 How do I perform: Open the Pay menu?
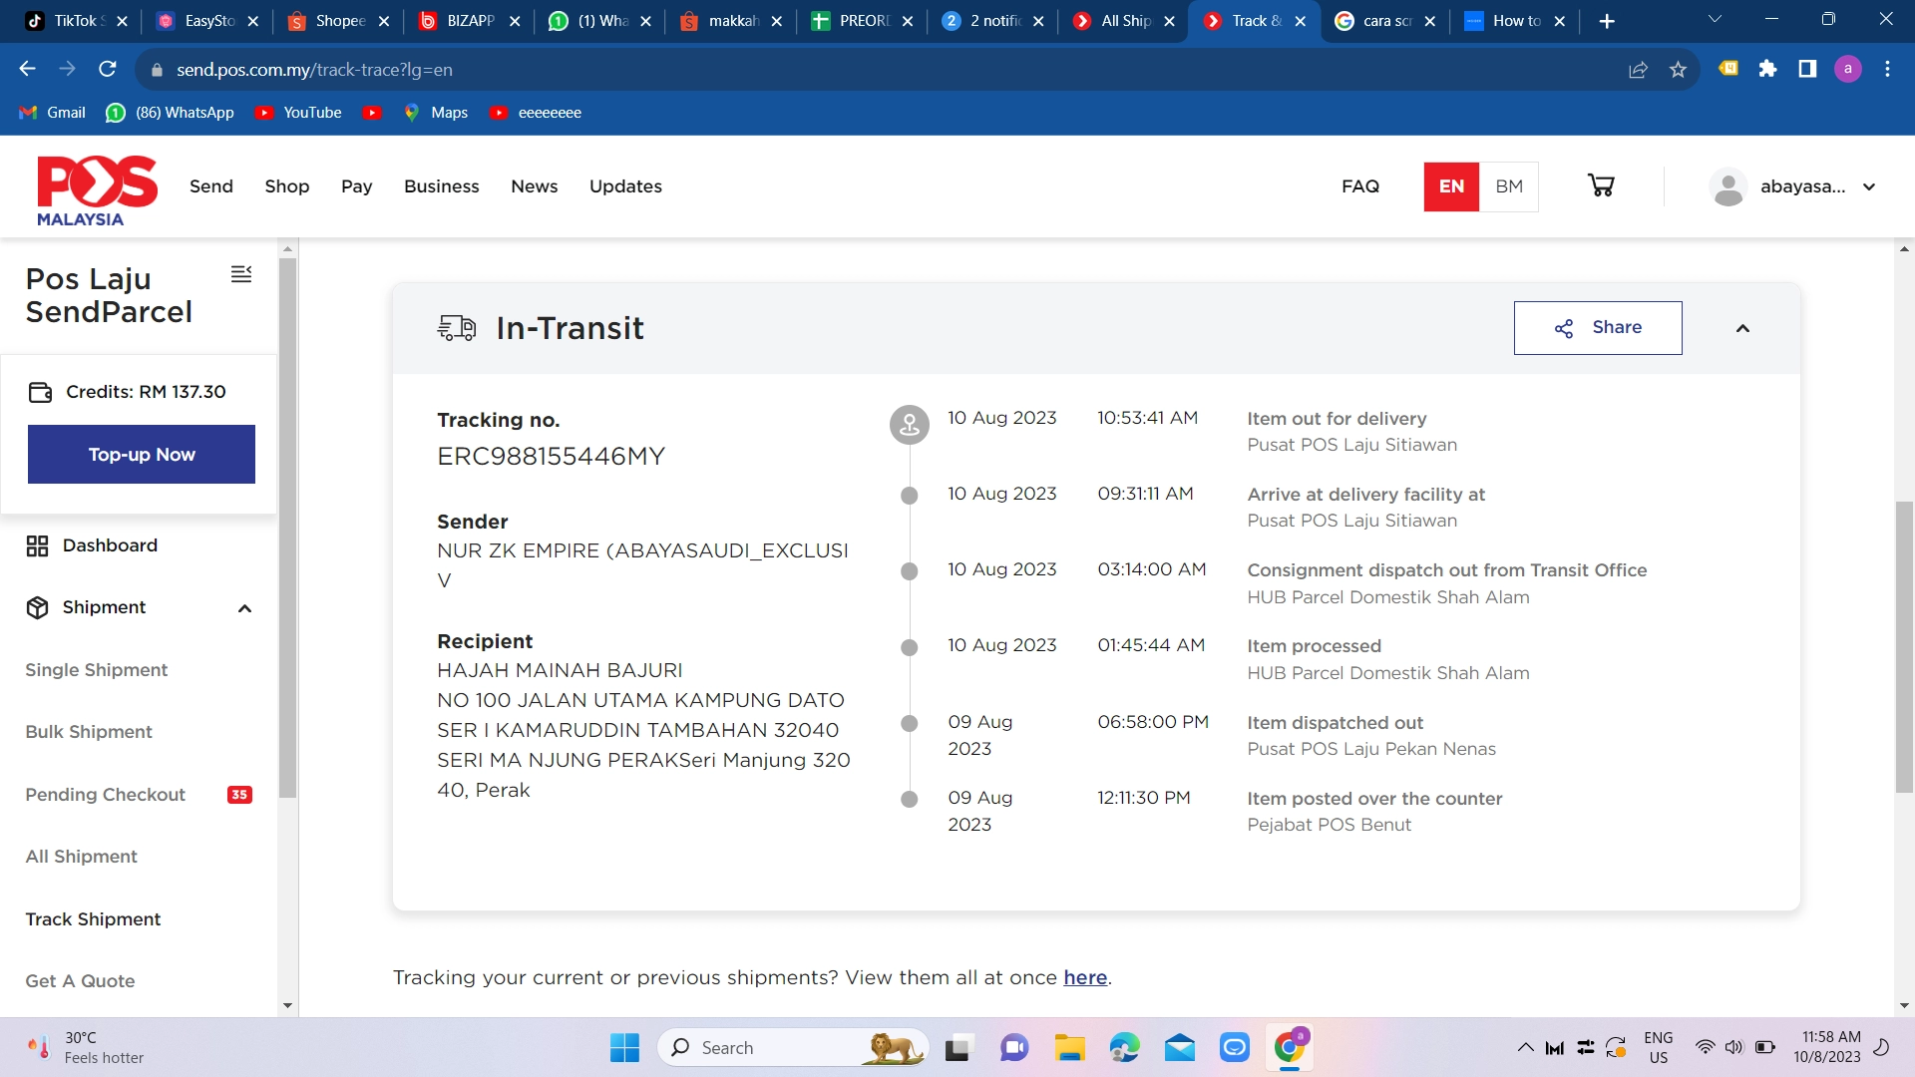coord(356,186)
